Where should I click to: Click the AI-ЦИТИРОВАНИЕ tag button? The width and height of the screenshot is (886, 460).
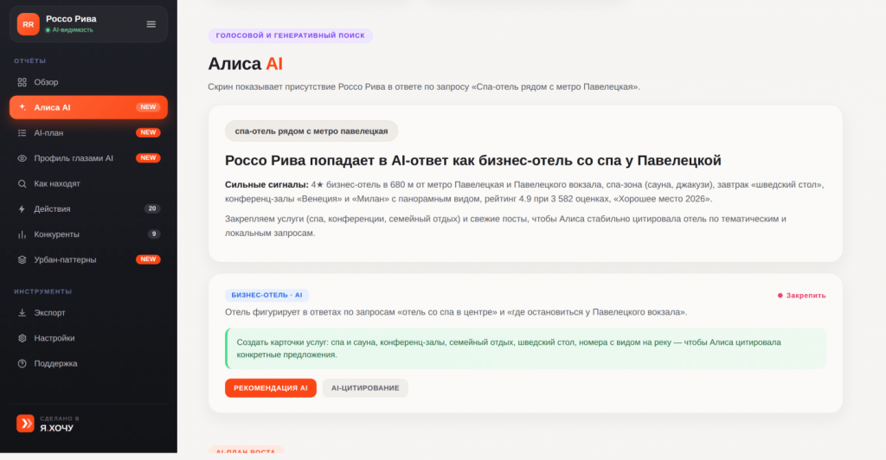click(x=365, y=387)
